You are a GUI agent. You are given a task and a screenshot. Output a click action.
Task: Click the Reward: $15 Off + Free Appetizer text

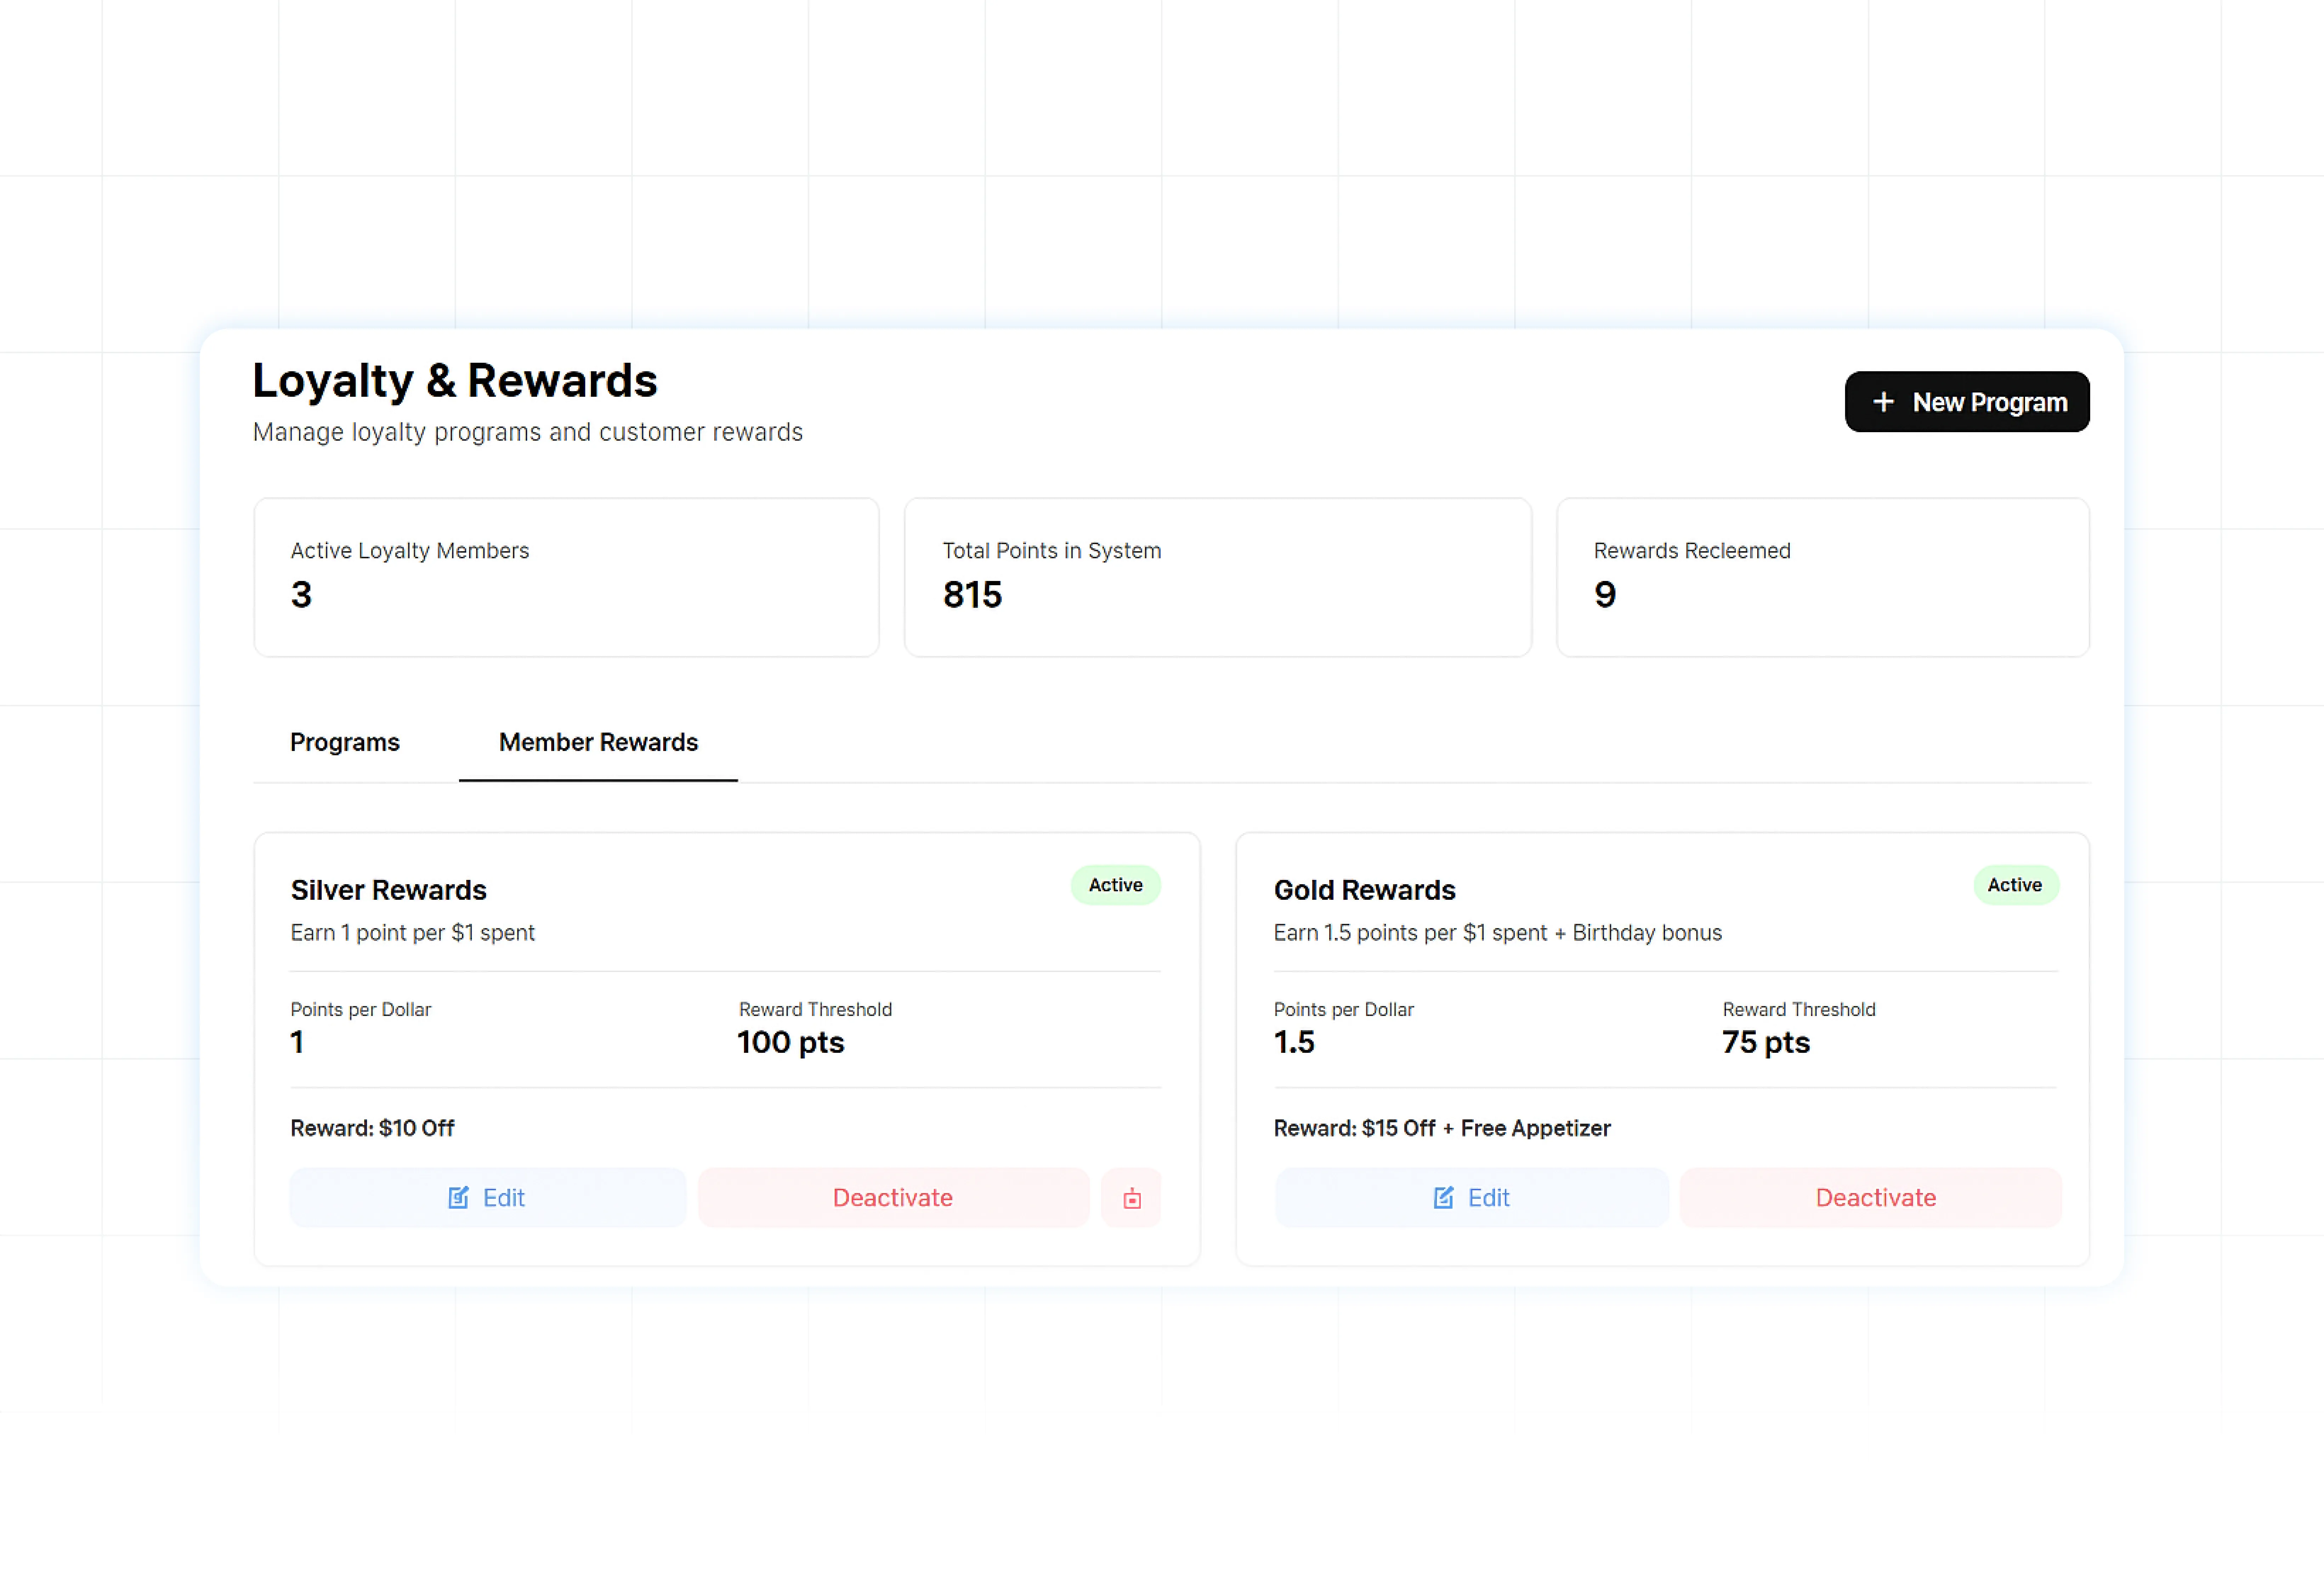1441,1128
